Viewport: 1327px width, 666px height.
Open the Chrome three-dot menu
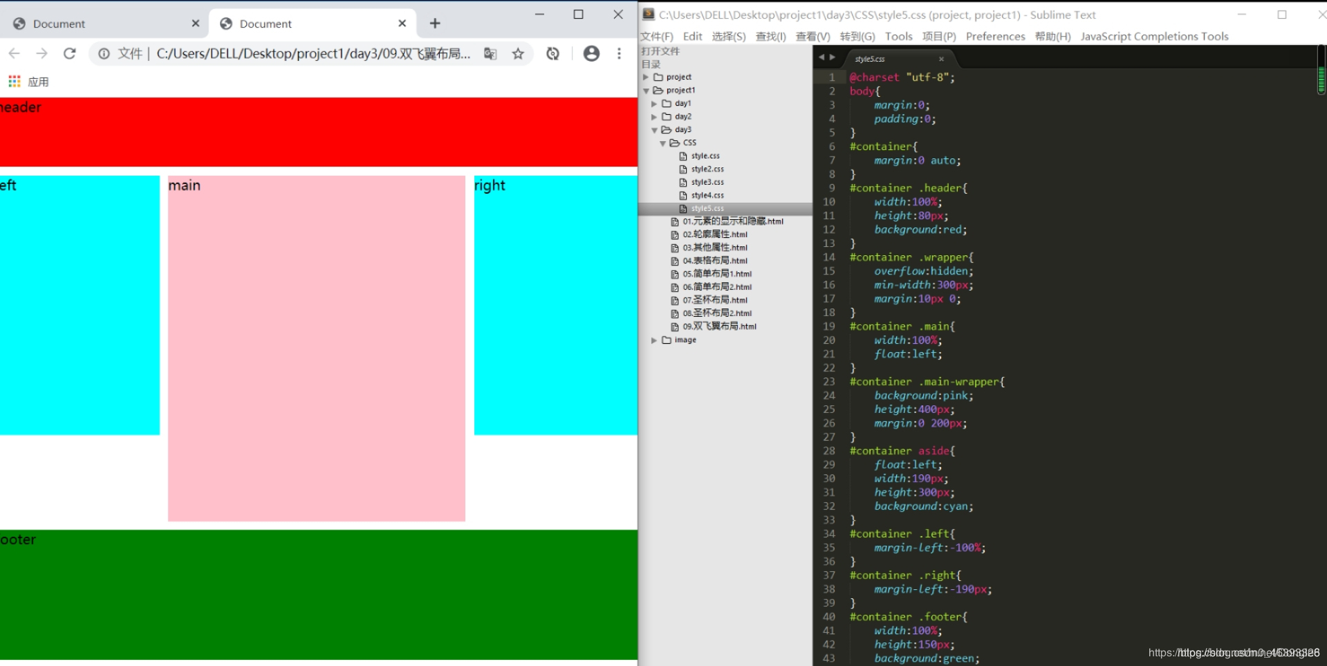click(619, 53)
